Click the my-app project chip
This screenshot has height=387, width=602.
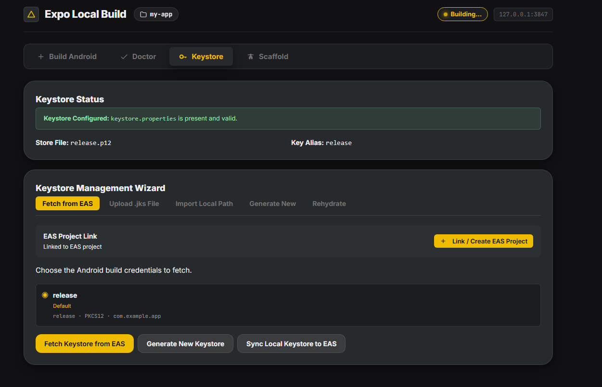(x=156, y=14)
